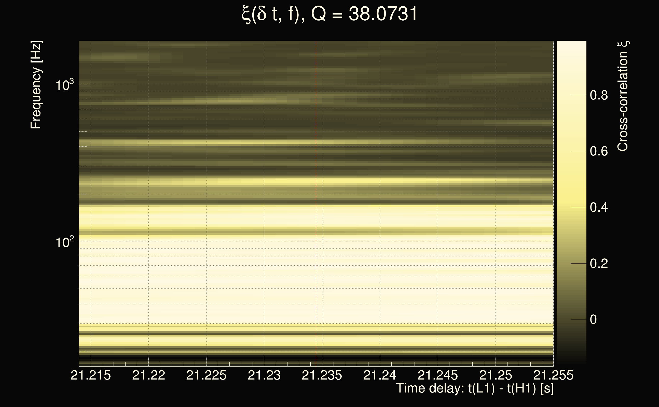Click the 21.23 x-axis tick label

tap(264, 375)
